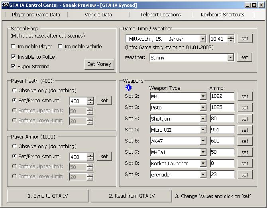Click Slot 5 ammo field 951
The height and width of the screenshot is (208, 267).
(x=222, y=130)
